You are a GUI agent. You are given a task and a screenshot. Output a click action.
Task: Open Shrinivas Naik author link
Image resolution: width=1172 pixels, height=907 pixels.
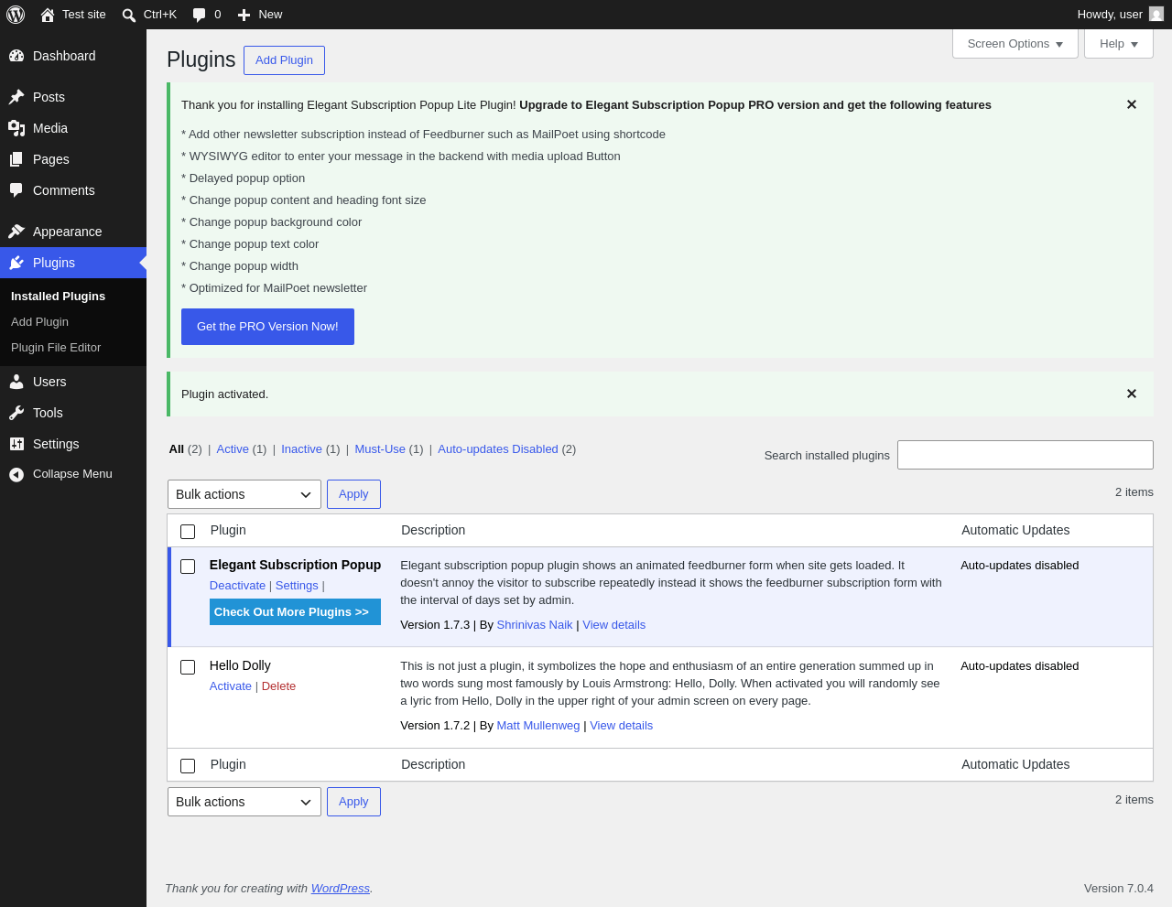(535, 625)
